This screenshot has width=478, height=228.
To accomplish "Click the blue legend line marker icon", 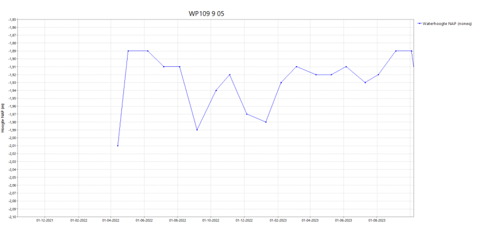I will coord(419,23).
